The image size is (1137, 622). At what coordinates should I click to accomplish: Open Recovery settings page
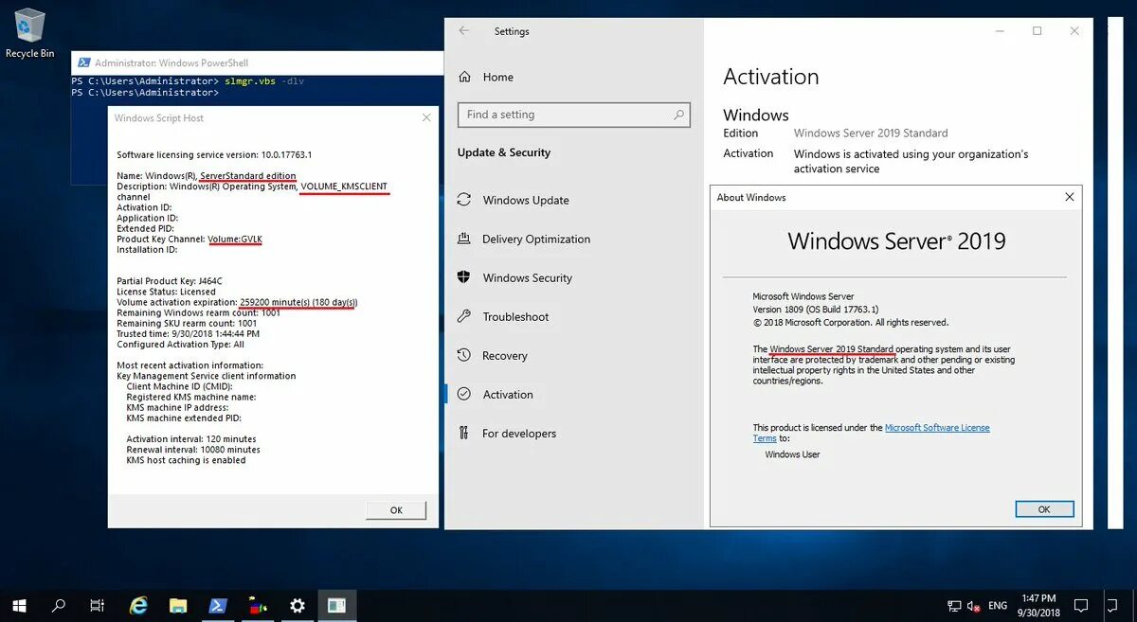tap(505, 355)
